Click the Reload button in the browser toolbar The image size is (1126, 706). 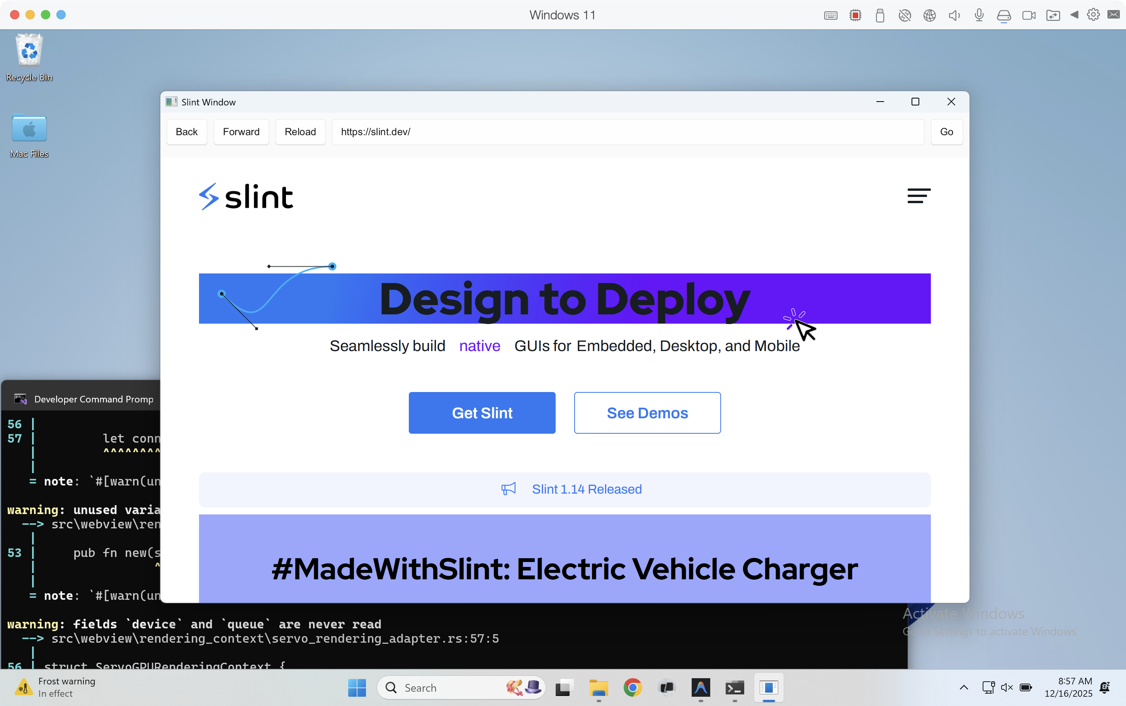click(300, 132)
